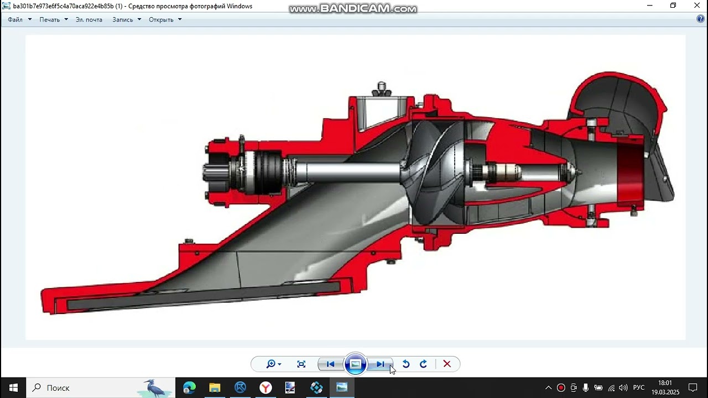The width and height of the screenshot is (708, 398).
Task: Open the network Wi-Fi tray icon
Action: click(x=611, y=387)
